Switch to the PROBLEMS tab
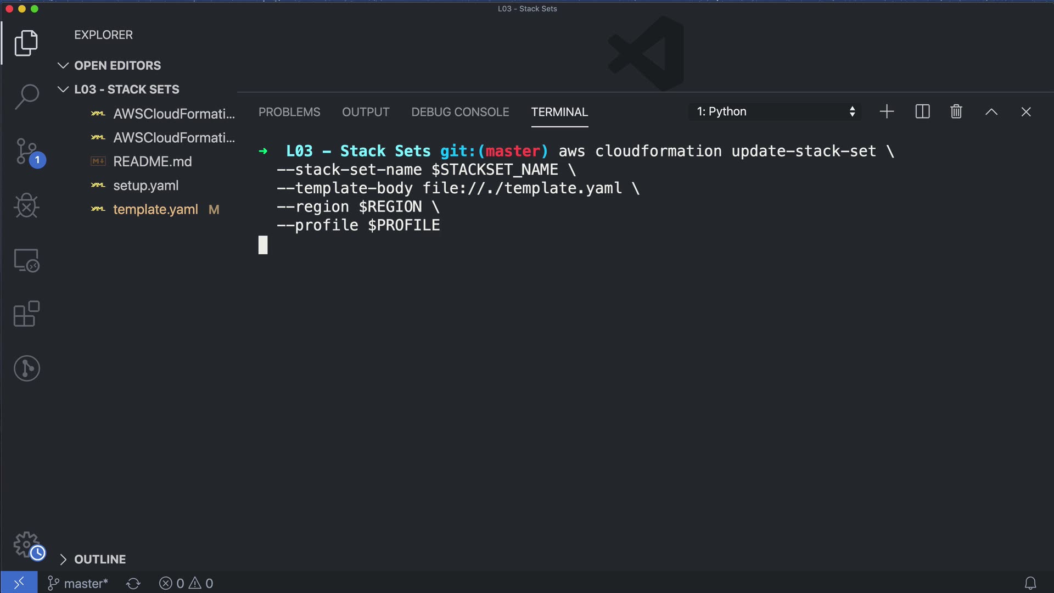1054x593 pixels. [x=289, y=112]
